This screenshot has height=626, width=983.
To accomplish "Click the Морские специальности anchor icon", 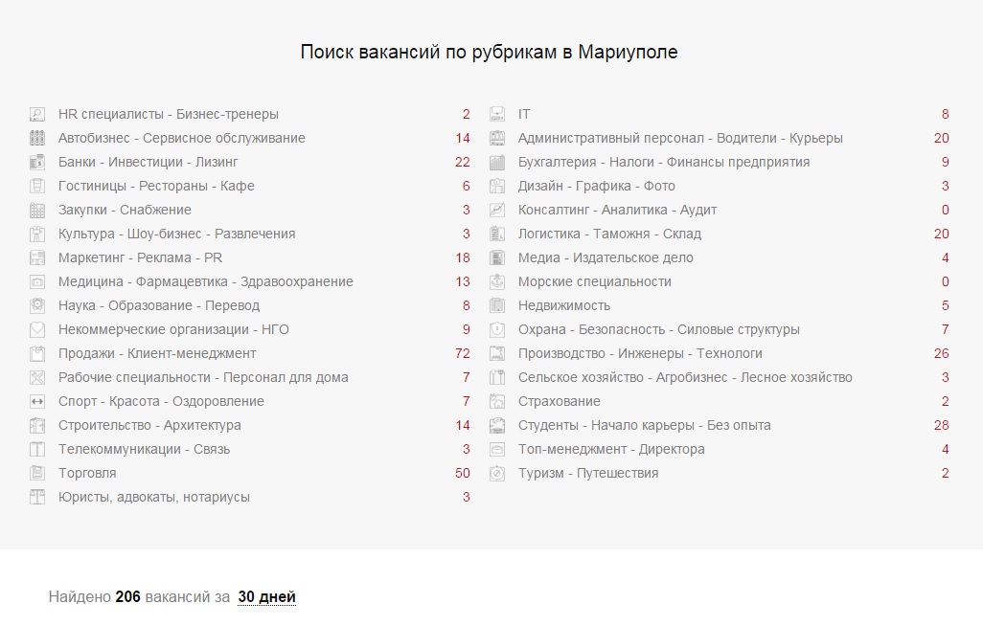I will point(497,281).
